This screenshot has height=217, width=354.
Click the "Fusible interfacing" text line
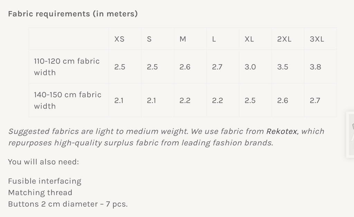[45, 181]
